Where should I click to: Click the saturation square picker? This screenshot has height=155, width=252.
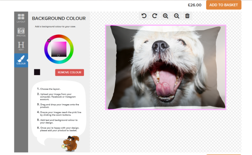(59, 49)
